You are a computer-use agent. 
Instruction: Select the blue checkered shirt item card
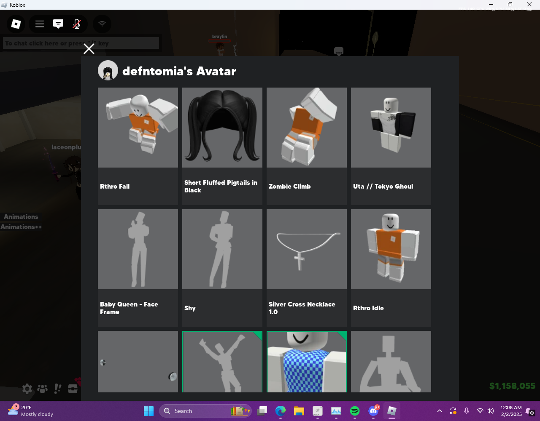[307, 362]
